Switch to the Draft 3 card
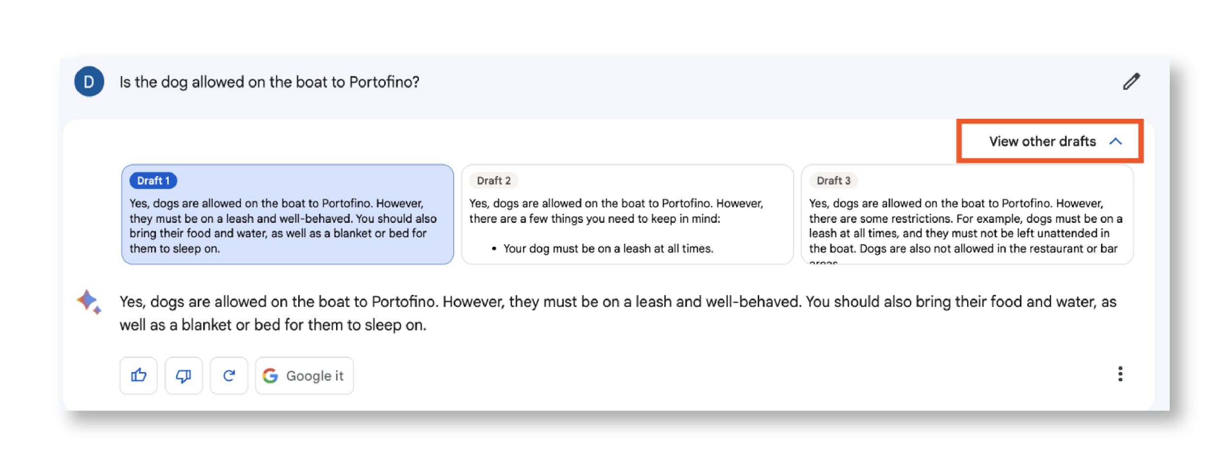Image resolution: width=1230 pixels, height=469 pixels. pos(967,226)
